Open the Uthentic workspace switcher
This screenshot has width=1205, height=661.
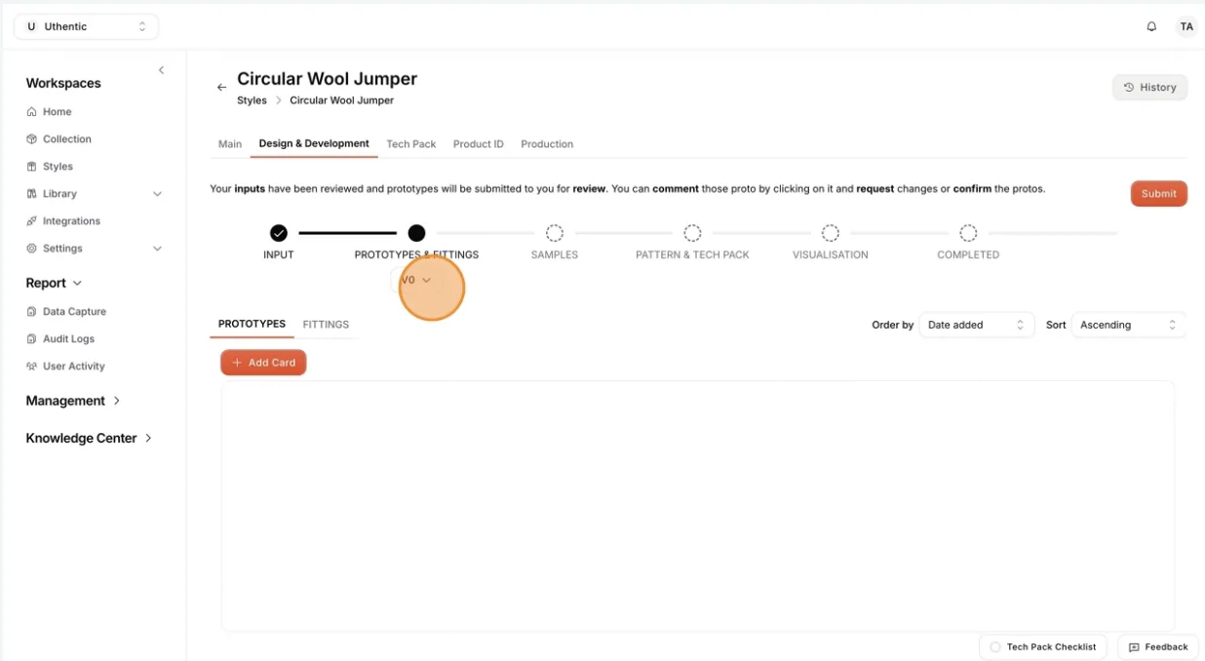tap(86, 27)
